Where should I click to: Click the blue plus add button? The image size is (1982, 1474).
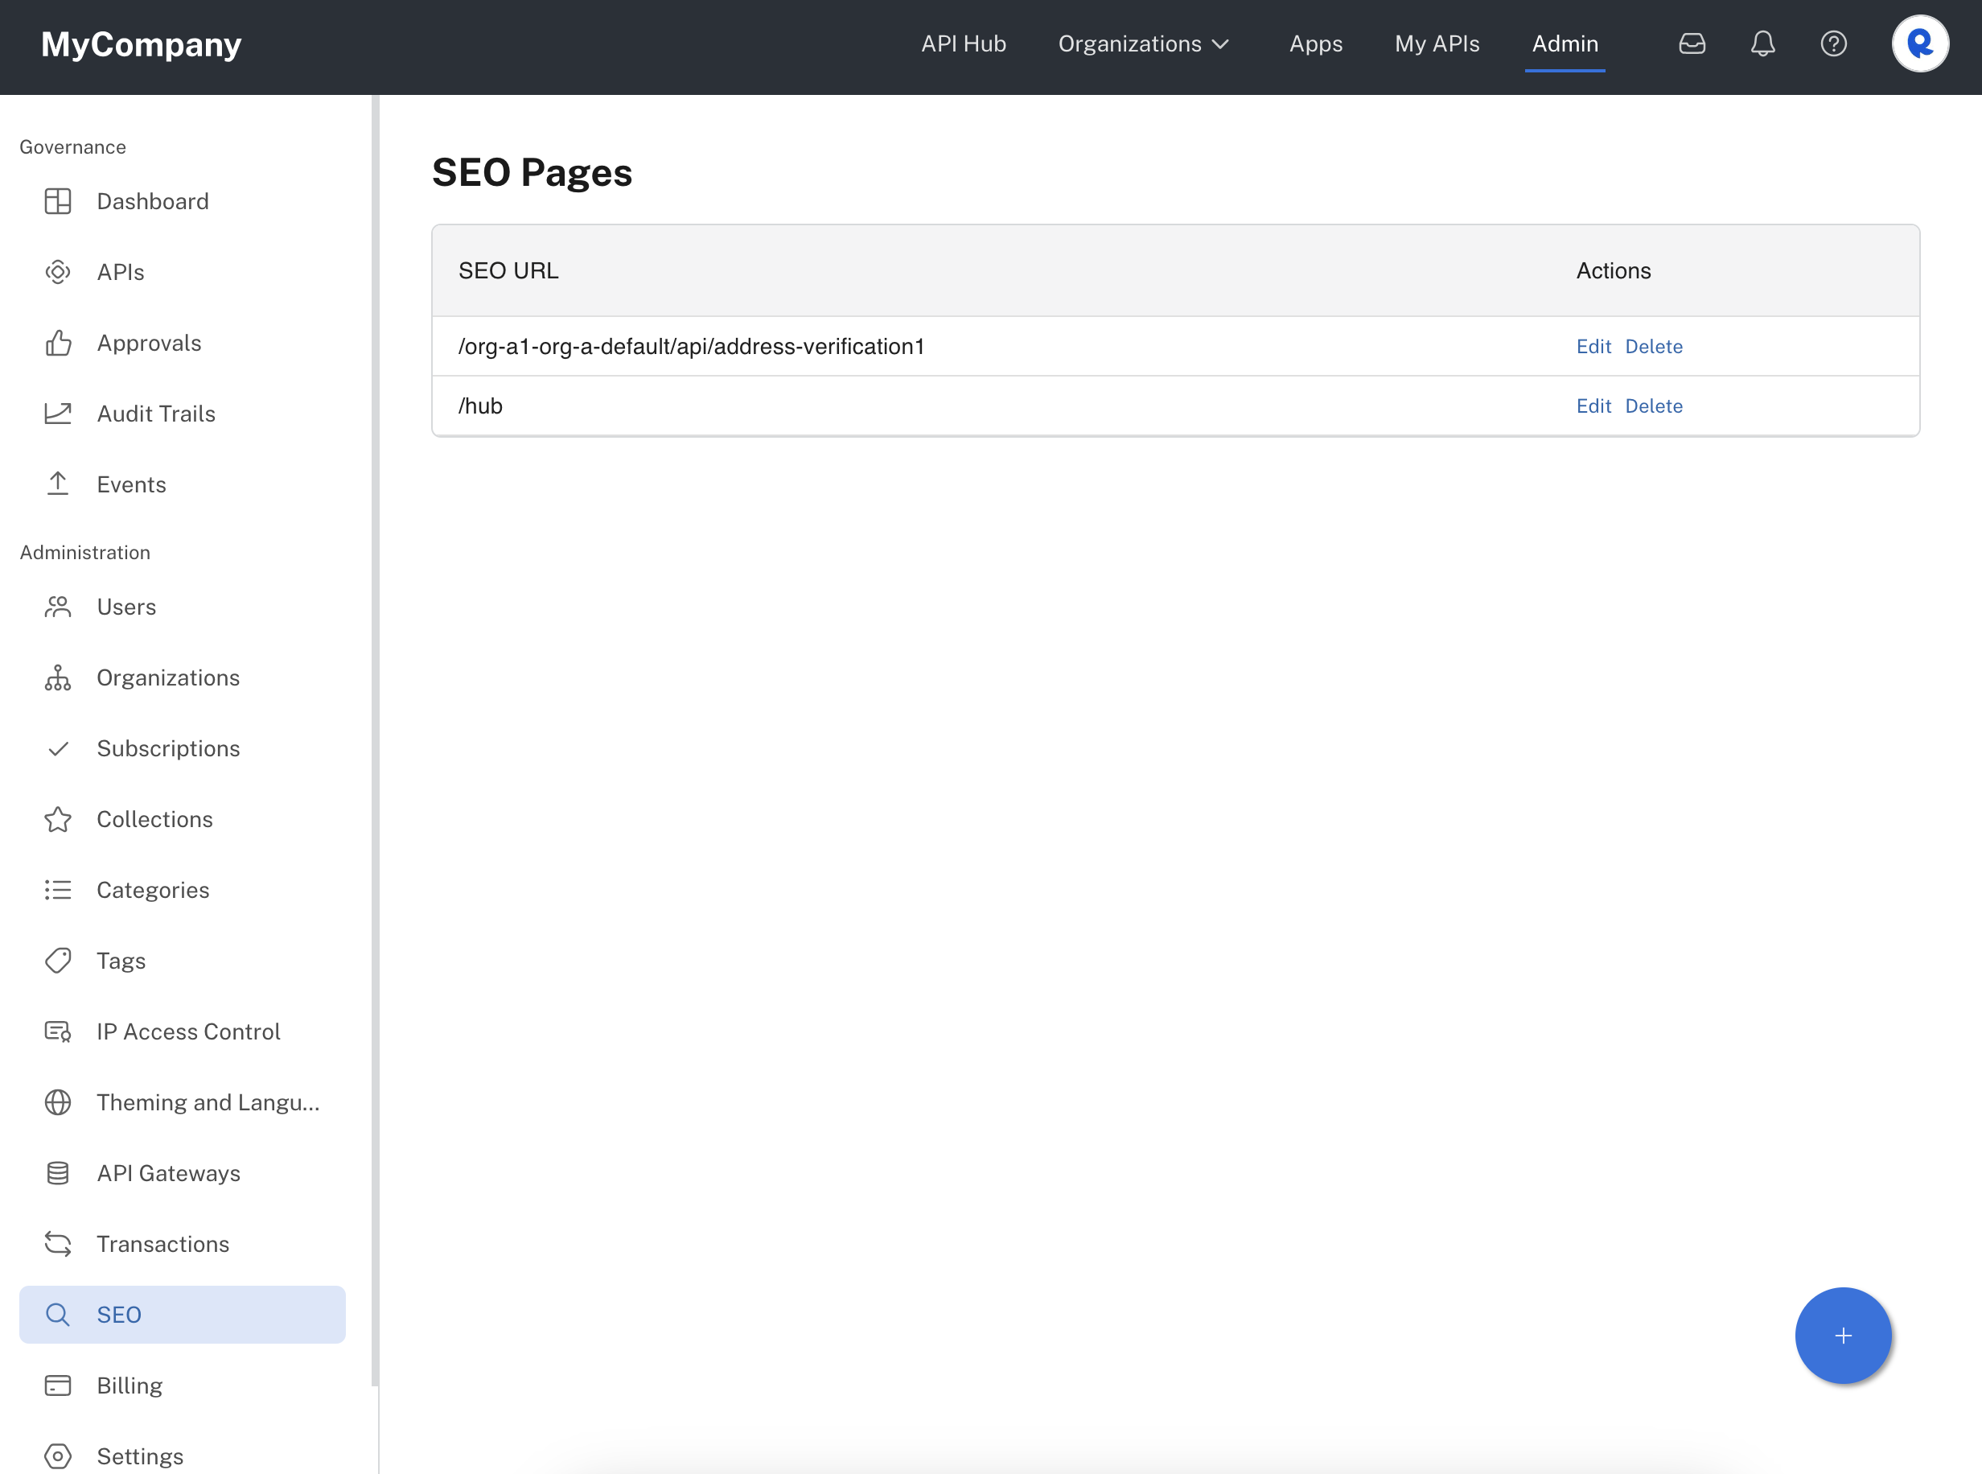click(1843, 1336)
